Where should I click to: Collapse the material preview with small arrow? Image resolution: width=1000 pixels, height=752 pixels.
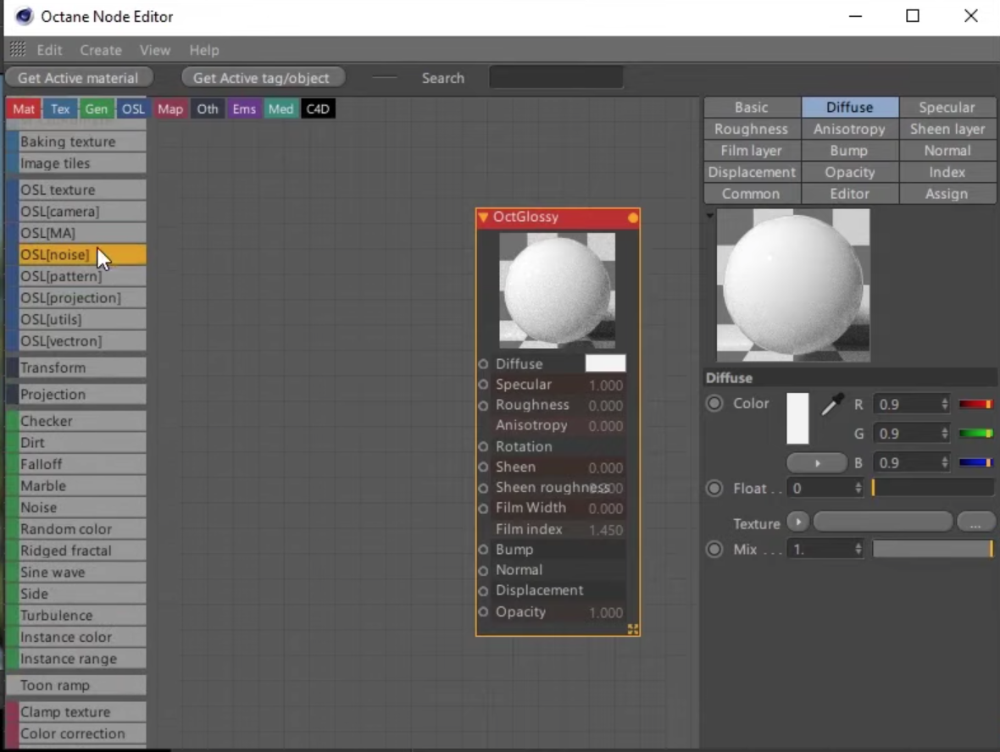pyautogui.click(x=710, y=215)
